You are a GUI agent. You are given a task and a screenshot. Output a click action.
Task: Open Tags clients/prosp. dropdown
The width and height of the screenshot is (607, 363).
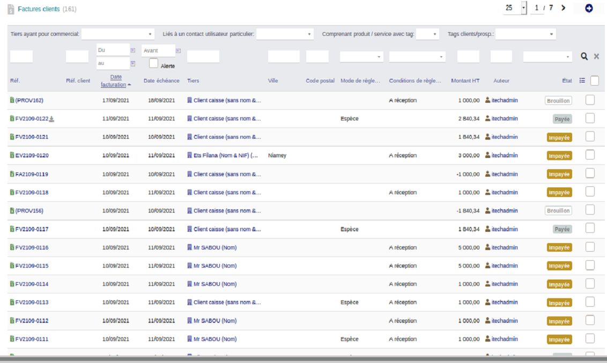coord(525,34)
